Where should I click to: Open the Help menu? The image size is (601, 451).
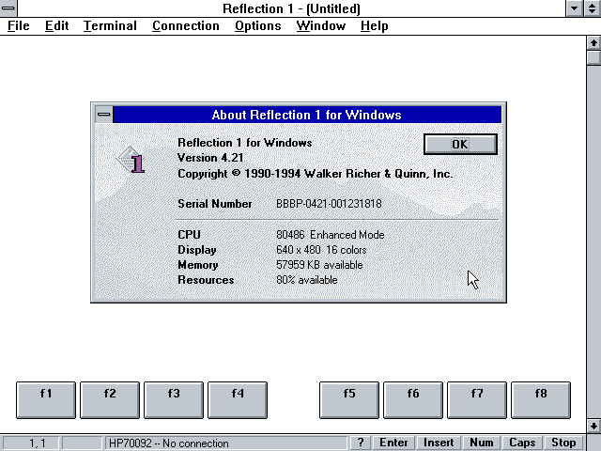[x=374, y=25]
